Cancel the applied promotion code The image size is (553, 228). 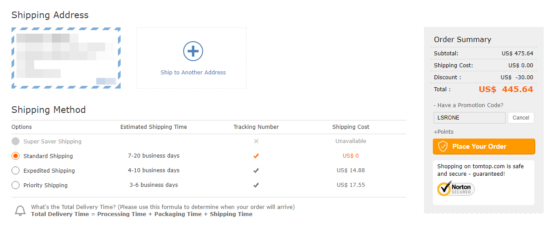coord(521,118)
